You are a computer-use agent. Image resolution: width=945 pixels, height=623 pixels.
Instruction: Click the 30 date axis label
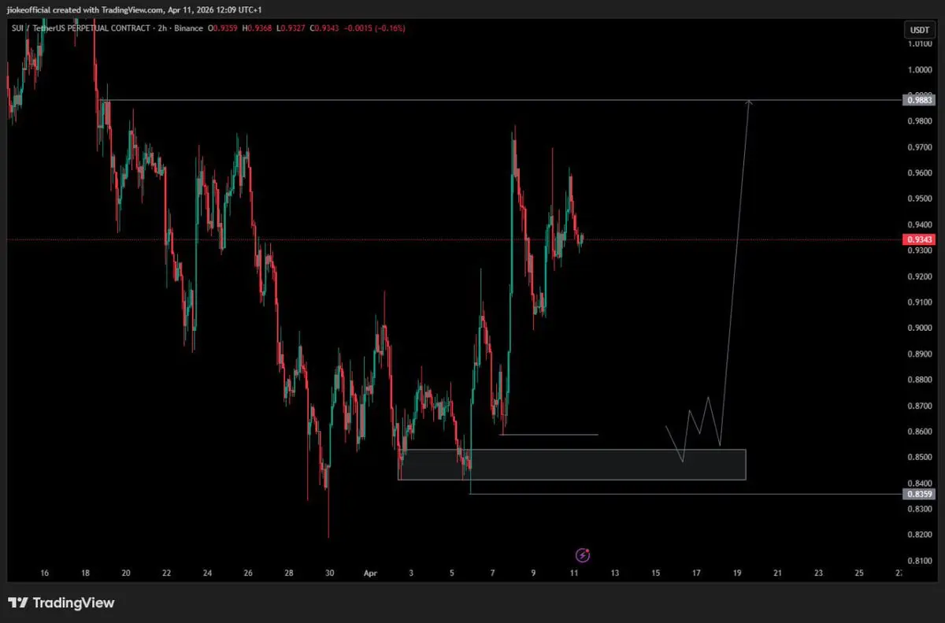330,573
